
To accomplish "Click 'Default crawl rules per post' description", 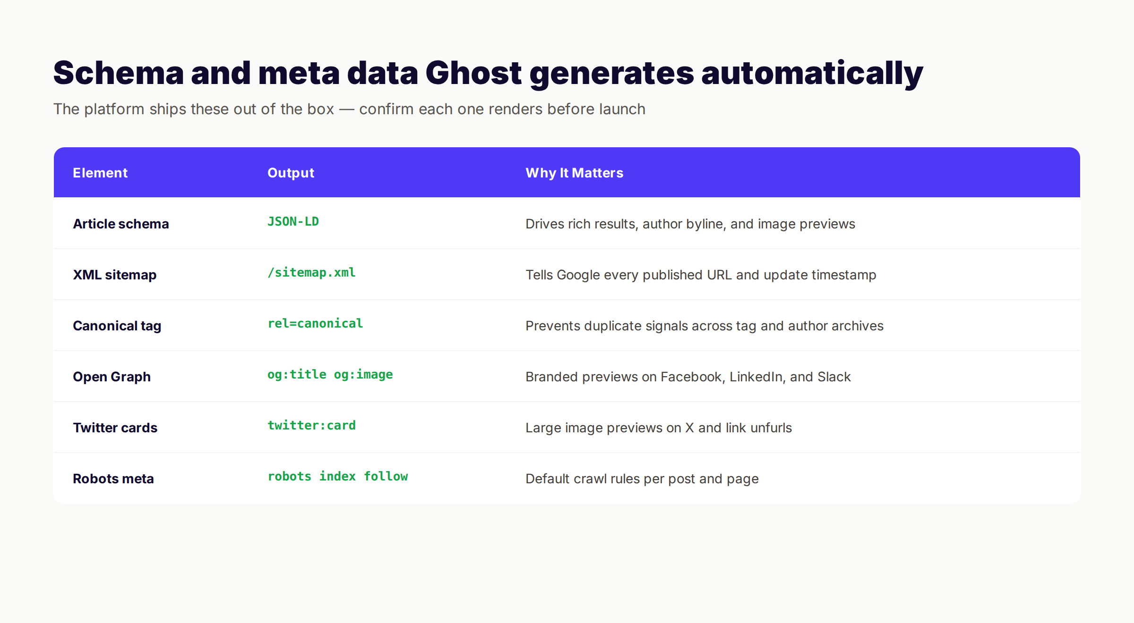I will [x=642, y=479].
